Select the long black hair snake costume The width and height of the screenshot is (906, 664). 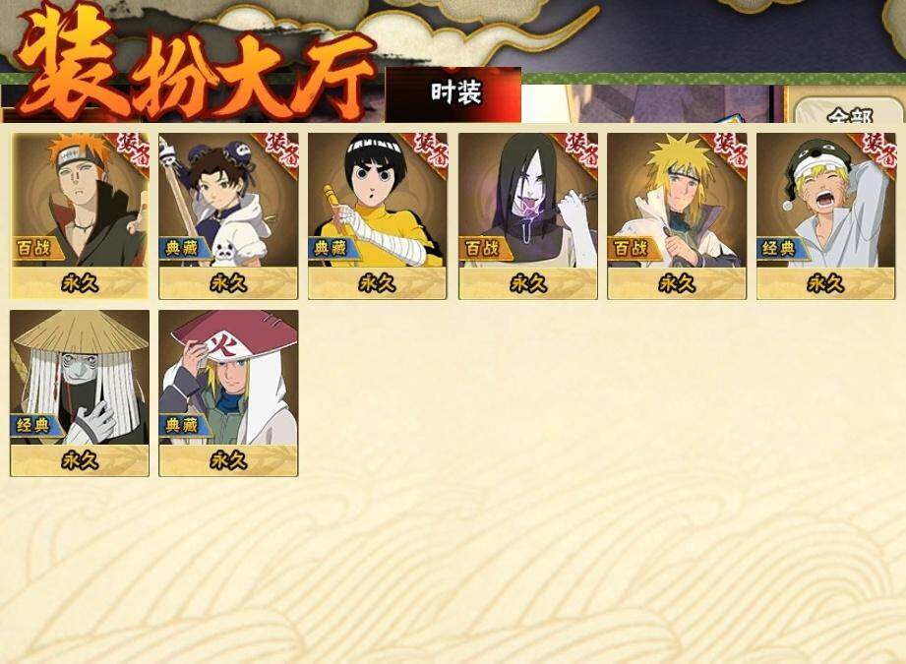click(x=528, y=215)
